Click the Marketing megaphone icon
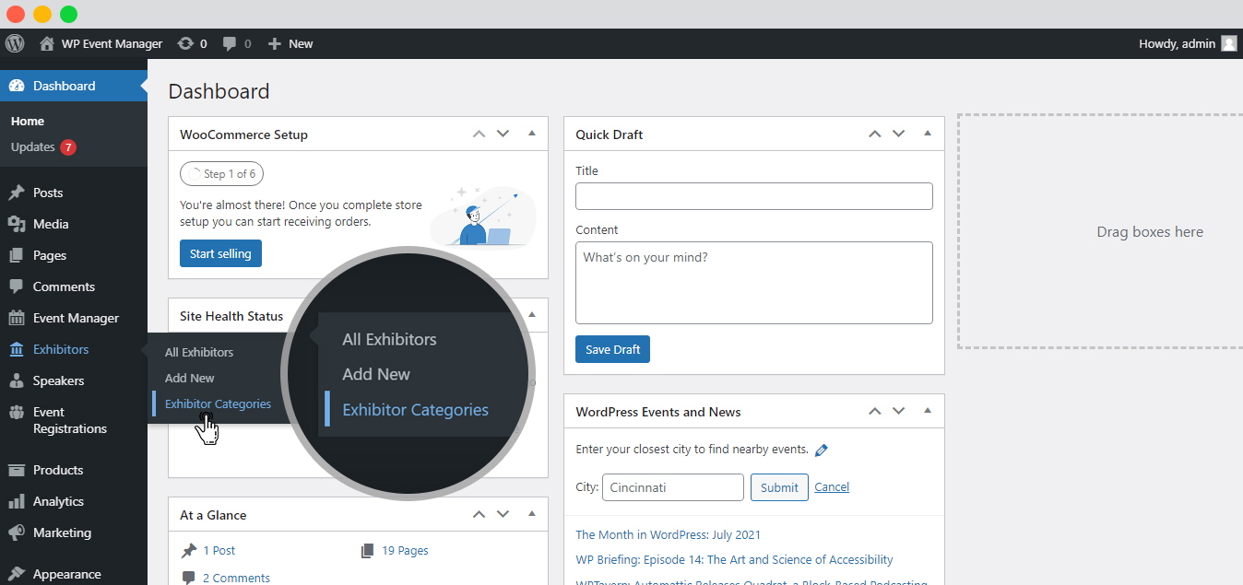 [17, 532]
